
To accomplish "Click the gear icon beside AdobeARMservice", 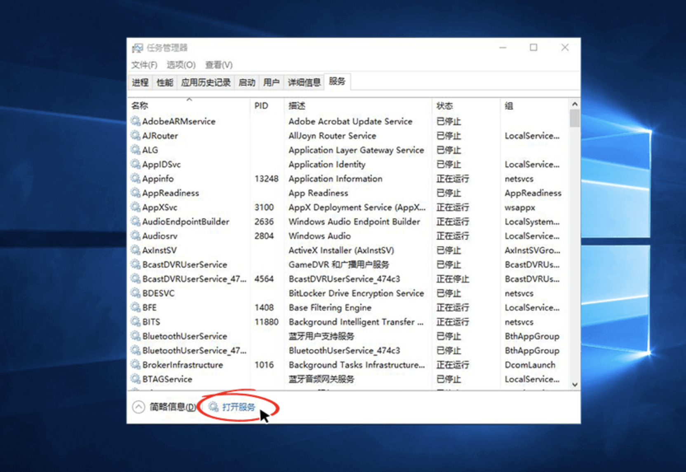I will (x=135, y=122).
